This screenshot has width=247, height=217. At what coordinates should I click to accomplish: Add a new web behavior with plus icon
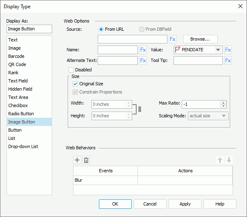pyautogui.click(x=77, y=160)
